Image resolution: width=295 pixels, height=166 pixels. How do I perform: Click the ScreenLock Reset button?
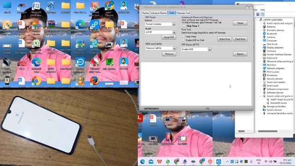pos(240,23)
